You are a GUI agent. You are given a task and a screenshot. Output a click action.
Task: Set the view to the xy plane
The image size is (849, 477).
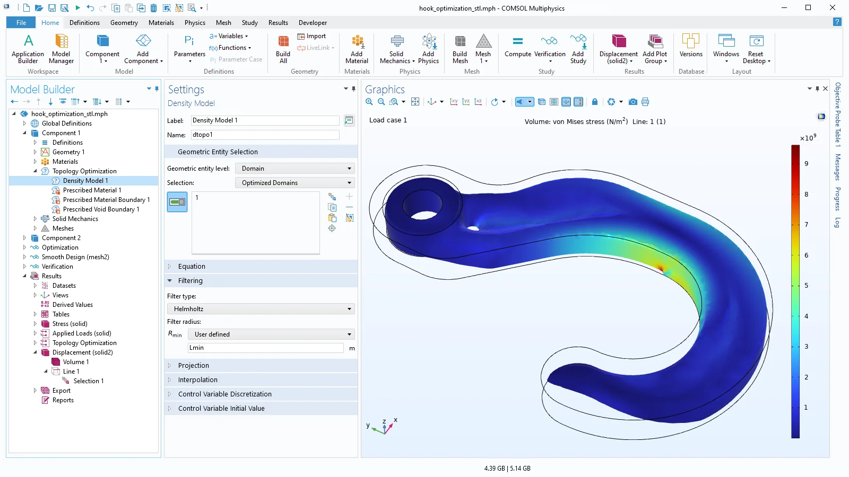point(454,102)
